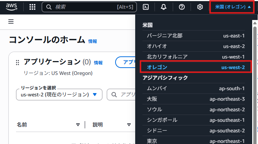Click 情報 link next to コンソールのホーム
The image size is (258, 144).
pyautogui.click(x=93, y=41)
